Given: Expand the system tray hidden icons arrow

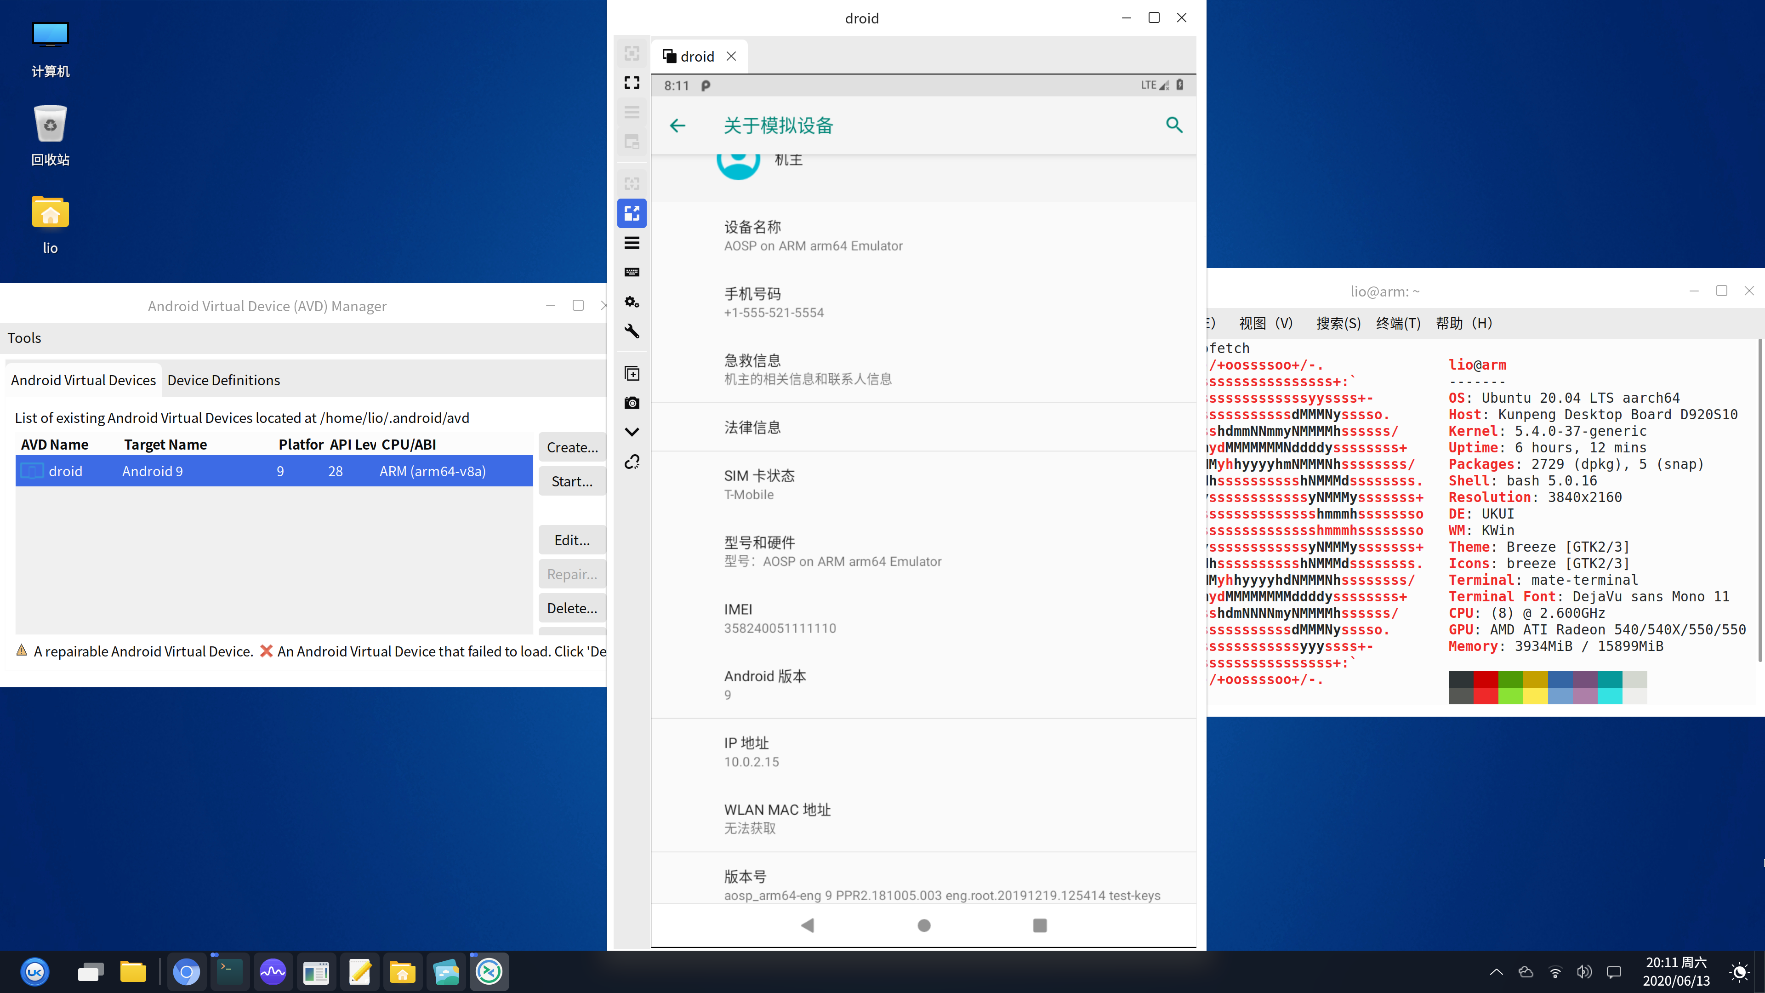Looking at the screenshot, I should coord(1497,972).
